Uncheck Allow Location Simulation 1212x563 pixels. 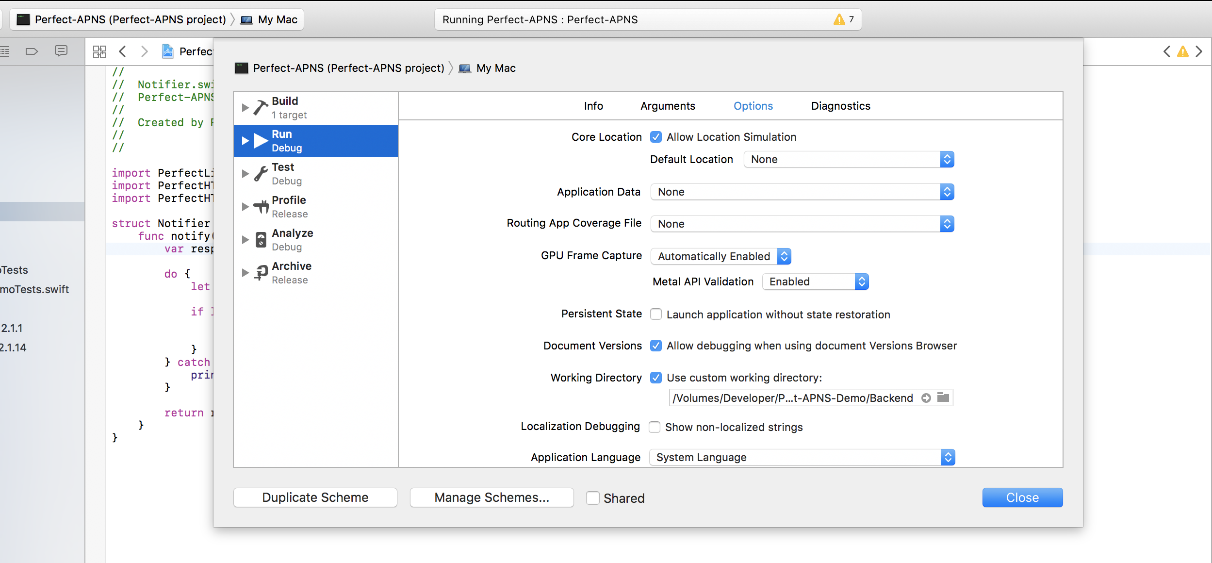click(656, 137)
